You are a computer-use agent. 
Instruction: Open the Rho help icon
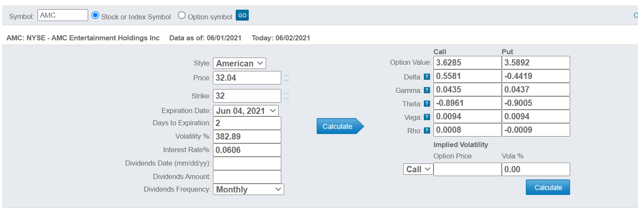point(427,131)
